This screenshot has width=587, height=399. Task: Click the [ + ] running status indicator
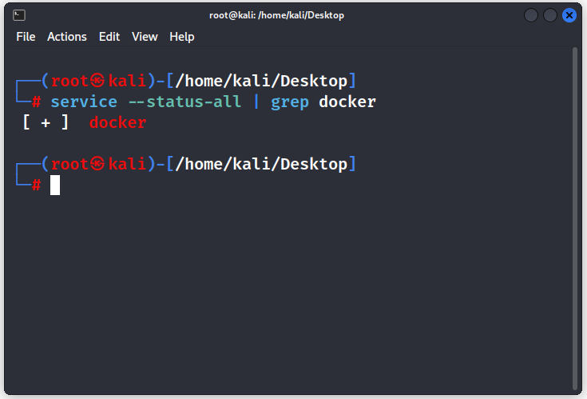pos(46,122)
